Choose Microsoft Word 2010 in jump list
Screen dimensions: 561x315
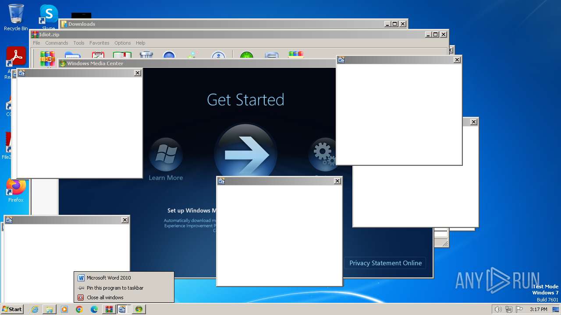124,278
